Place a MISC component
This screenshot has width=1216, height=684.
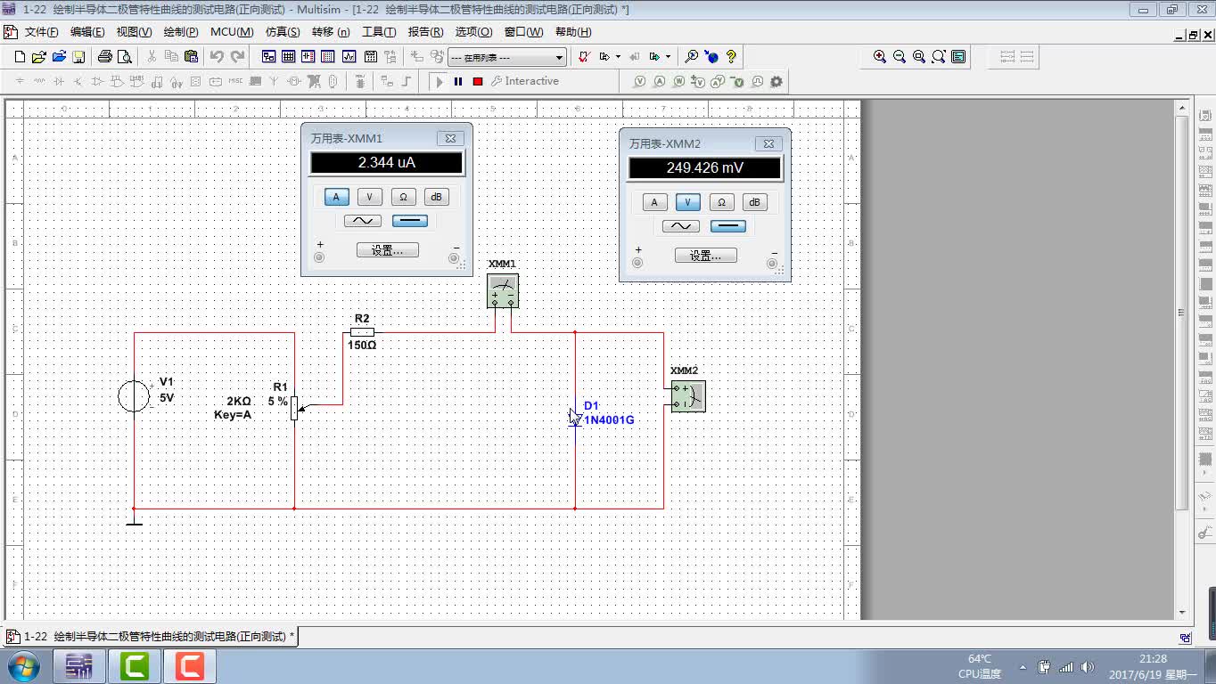pos(235,81)
